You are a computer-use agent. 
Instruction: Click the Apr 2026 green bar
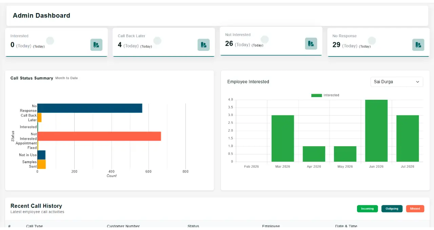(x=314, y=154)
